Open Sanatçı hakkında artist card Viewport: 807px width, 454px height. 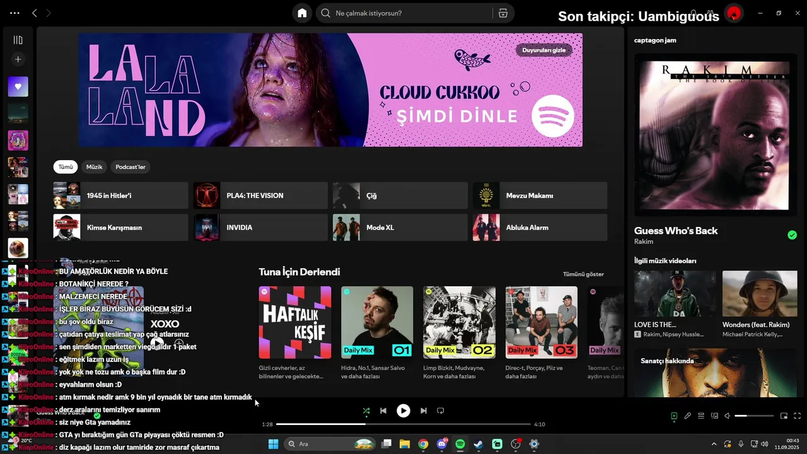(x=716, y=373)
